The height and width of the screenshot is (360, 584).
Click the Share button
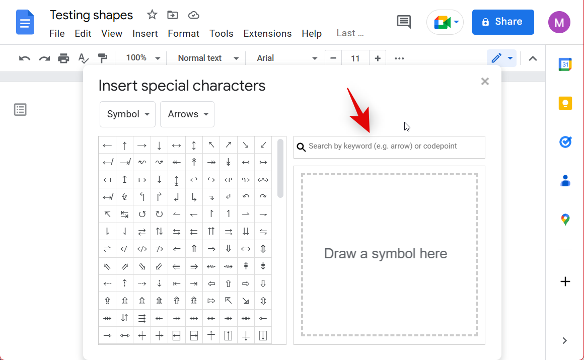click(503, 22)
